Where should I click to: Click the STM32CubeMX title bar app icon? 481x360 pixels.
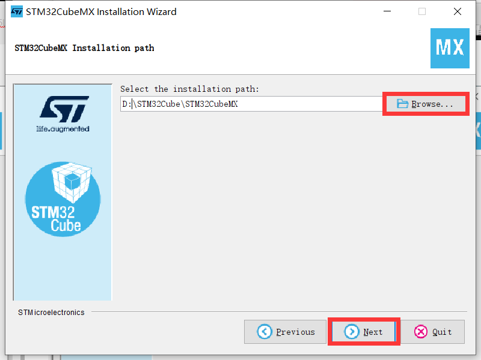pyautogui.click(x=17, y=11)
